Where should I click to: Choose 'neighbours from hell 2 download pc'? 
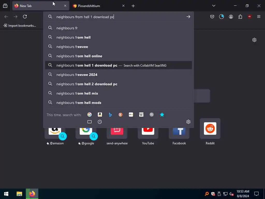(x=119, y=84)
